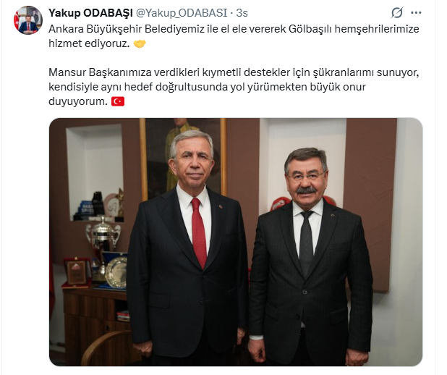Click the white wall niche with awards
This screenshot has width=447, height=375.
click(x=95, y=173)
